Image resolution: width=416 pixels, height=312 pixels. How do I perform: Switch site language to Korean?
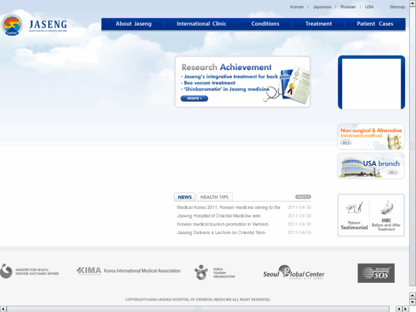coord(297,7)
